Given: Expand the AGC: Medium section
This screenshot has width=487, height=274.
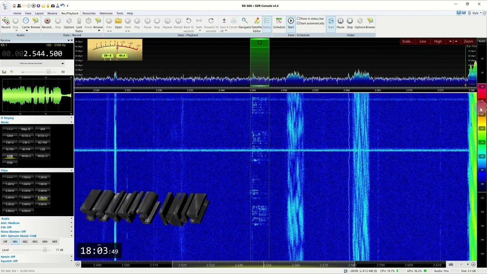Looking at the screenshot, I should point(71,223).
